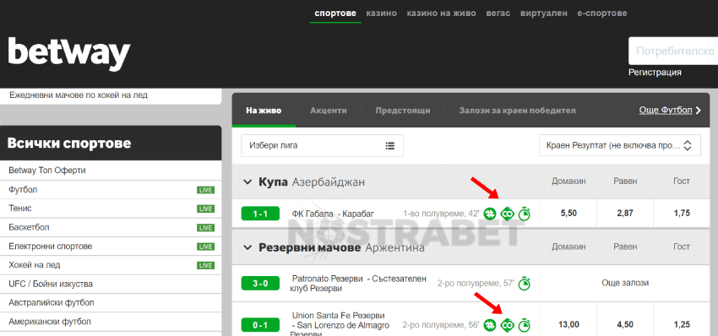Bet on away odds 1,25

(x=682, y=324)
